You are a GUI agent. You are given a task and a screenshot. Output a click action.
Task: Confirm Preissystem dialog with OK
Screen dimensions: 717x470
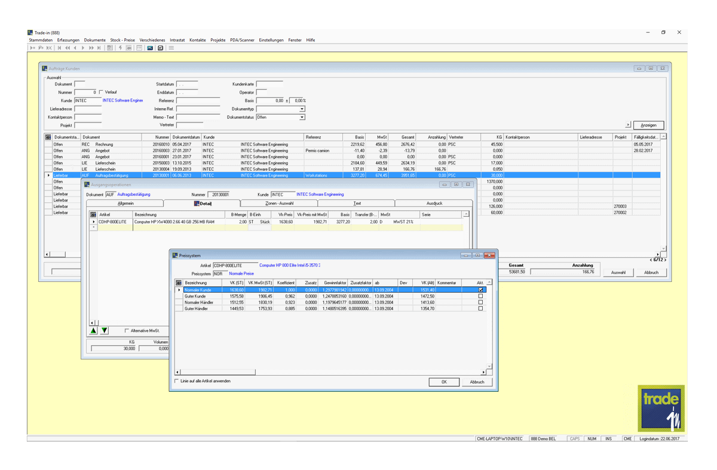coord(444,382)
